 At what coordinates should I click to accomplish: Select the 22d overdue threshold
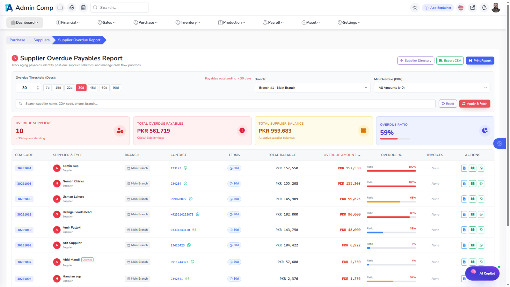click(x=69, y=88)
